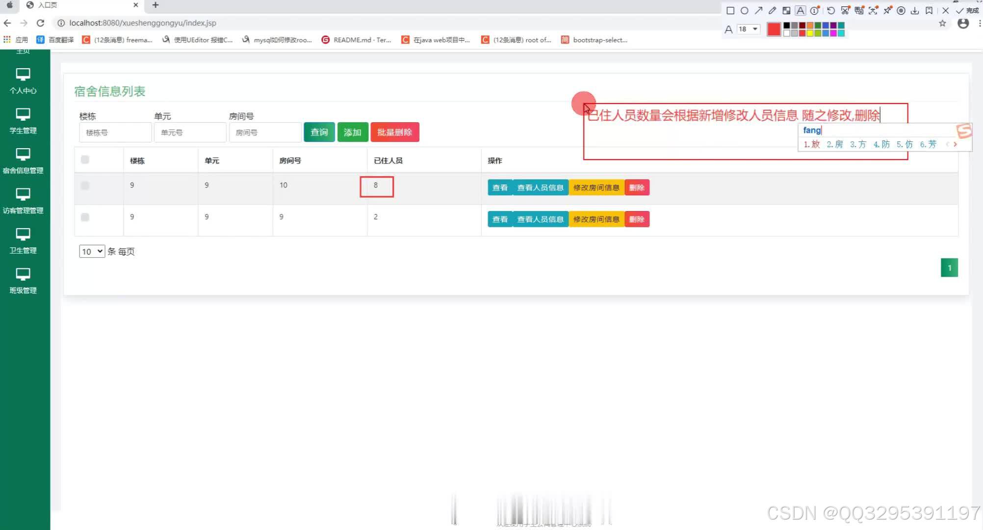Open the bootstrap-select bookmark
Viewport: 983px width, 530px height.
click(x=595, y=40)
